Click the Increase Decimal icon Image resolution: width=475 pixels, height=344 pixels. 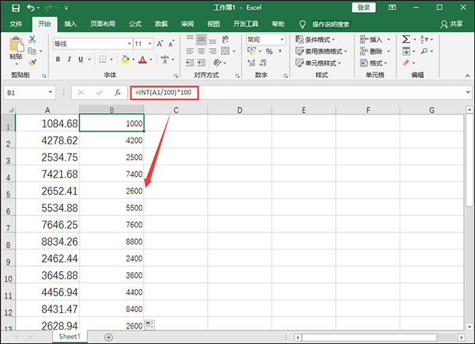[x=251, y=62]
